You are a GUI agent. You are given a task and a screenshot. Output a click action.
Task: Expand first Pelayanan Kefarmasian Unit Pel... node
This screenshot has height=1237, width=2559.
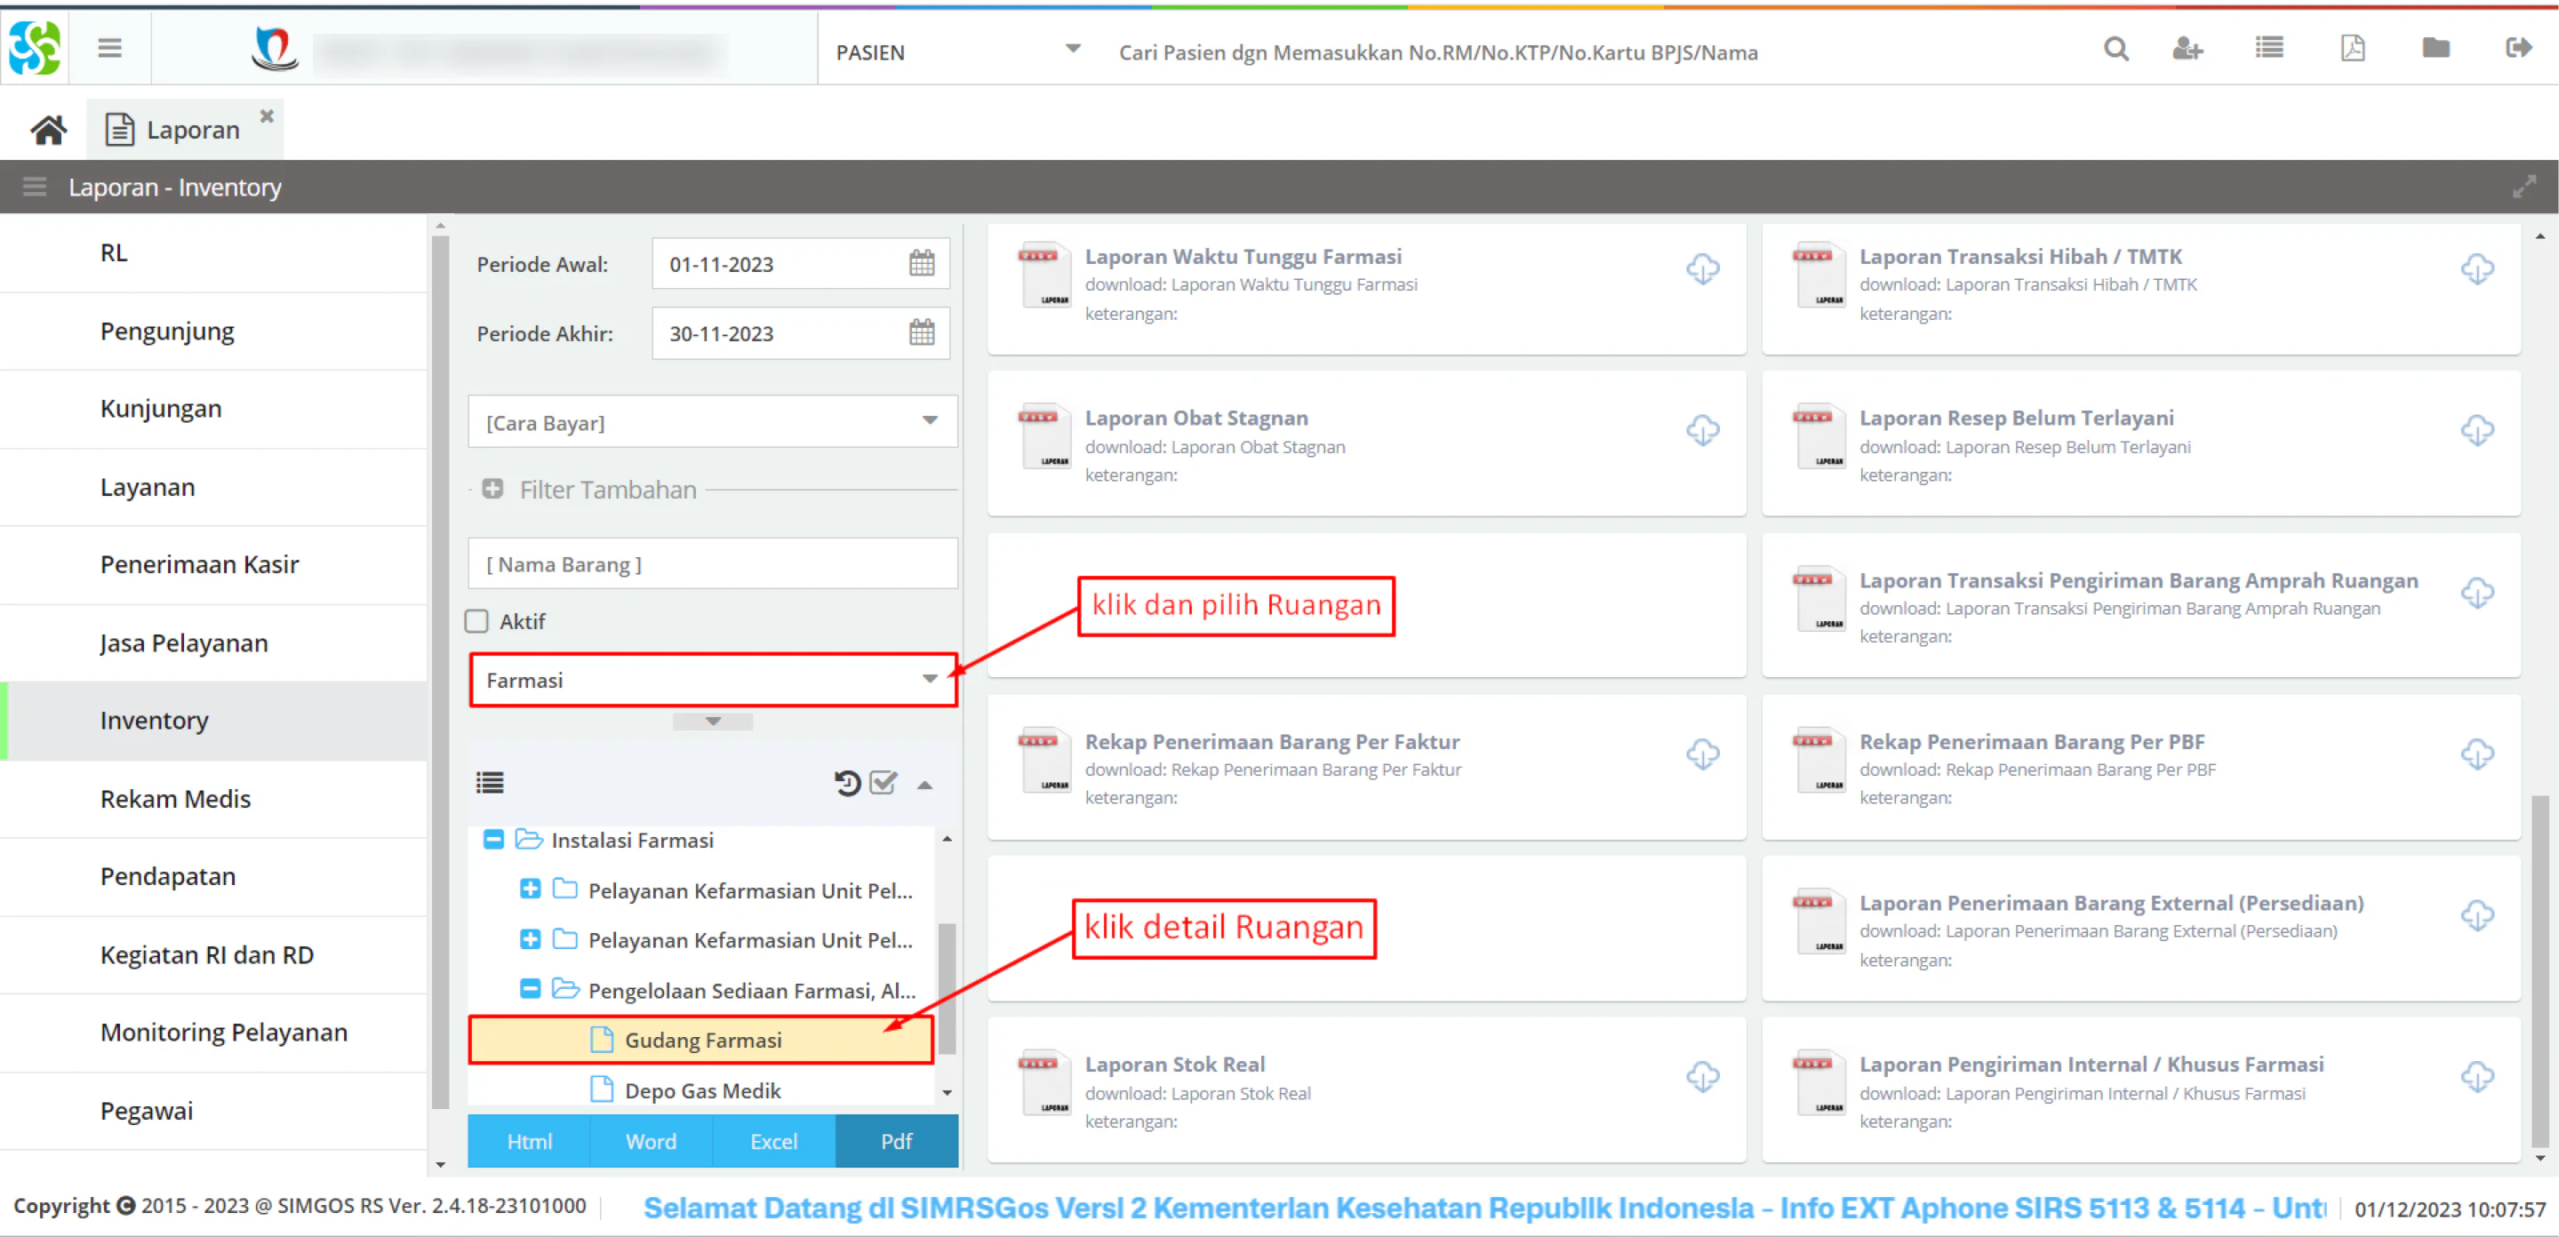531,890
